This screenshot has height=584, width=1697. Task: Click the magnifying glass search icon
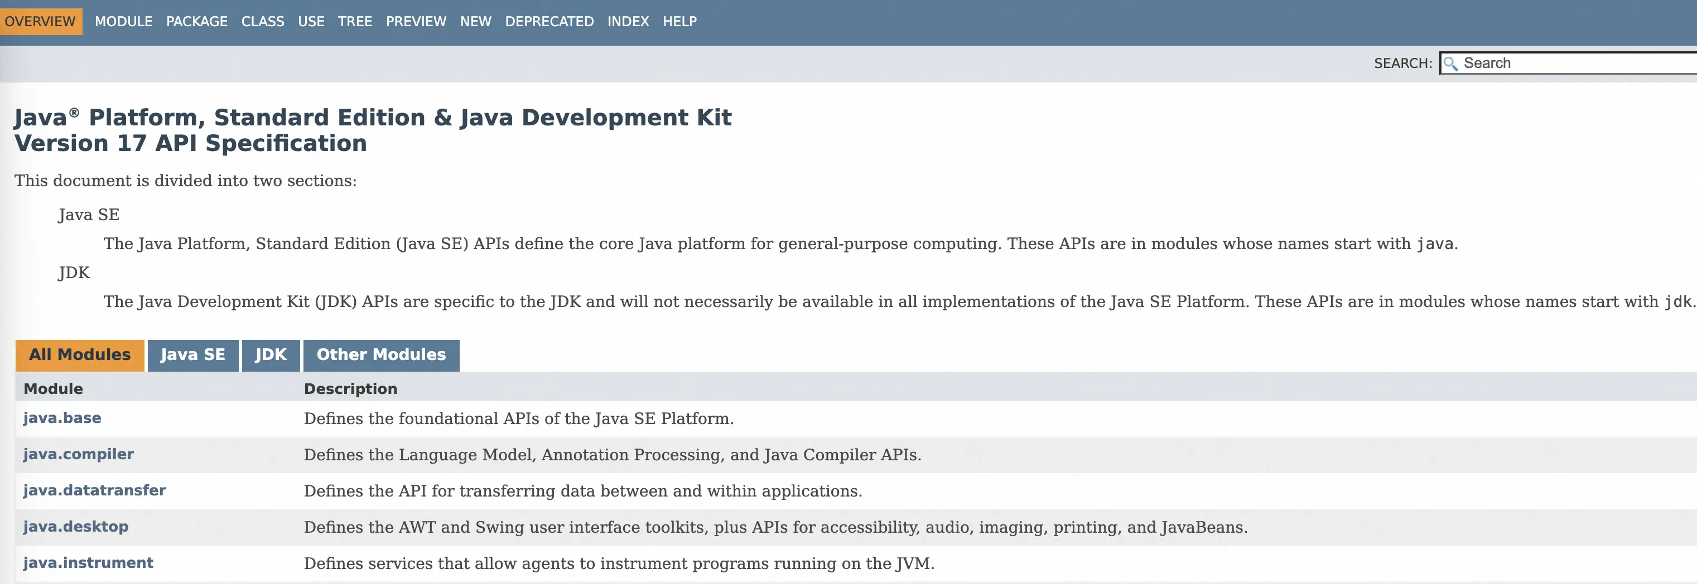(x=1450, y=64)
